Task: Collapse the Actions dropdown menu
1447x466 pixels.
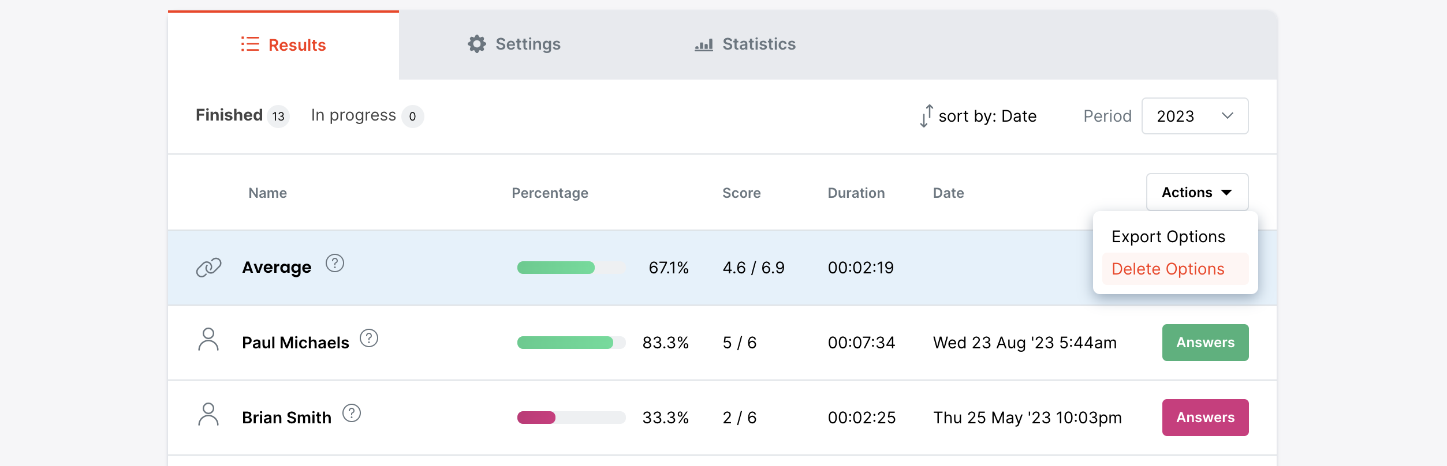Action: point(1197,193)
